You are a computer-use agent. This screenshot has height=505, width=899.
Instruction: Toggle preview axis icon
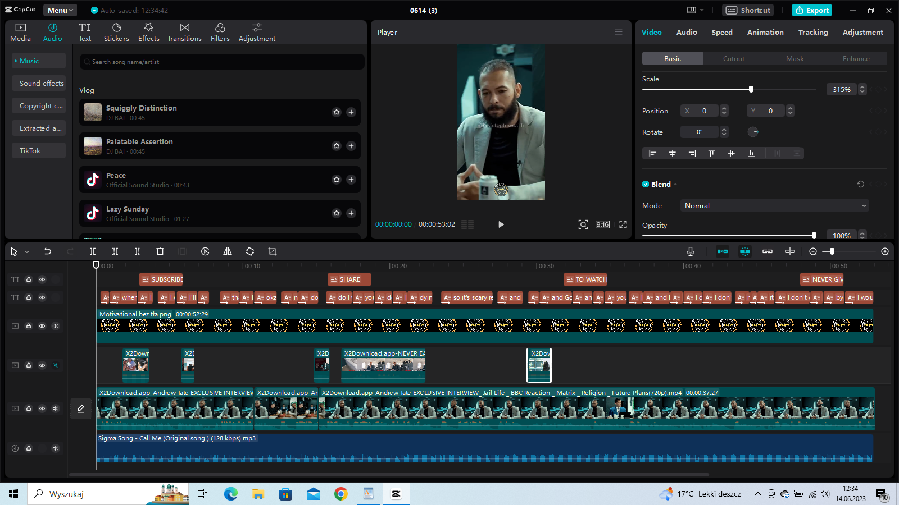point(790,251)
